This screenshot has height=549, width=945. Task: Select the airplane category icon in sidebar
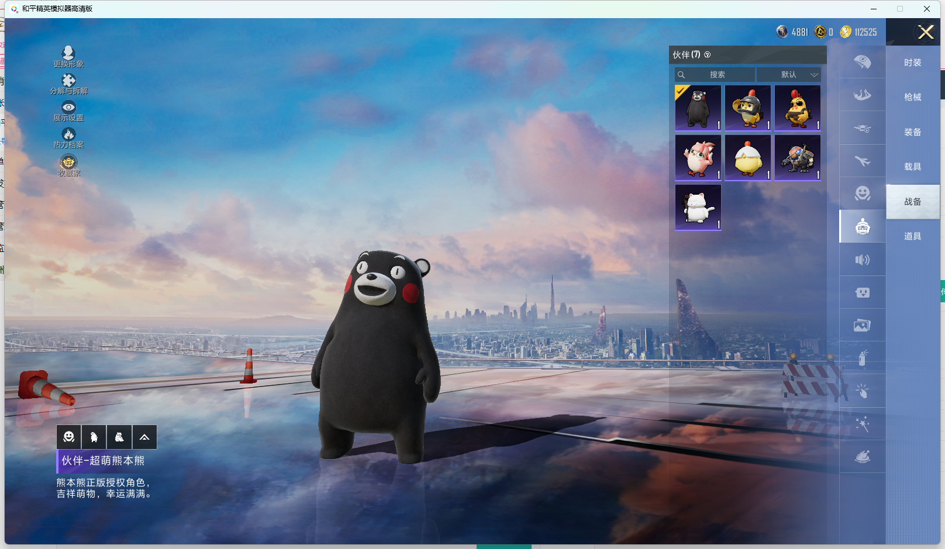point(862,161)
